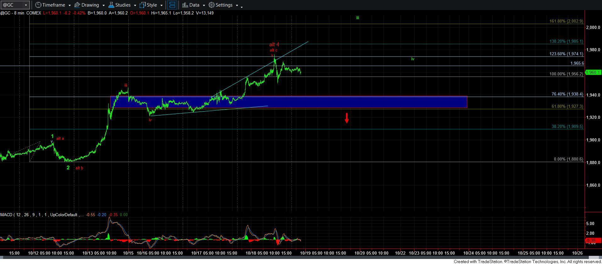602x264 pixels.
Task: Open the Timeframe menu button
Action: point(50,5)
